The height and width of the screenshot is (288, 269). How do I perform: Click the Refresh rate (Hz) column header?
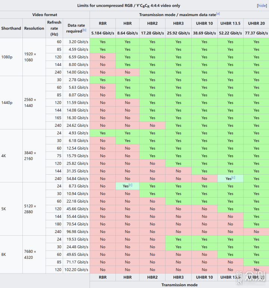pyautogui.click(x=54, y=28)
